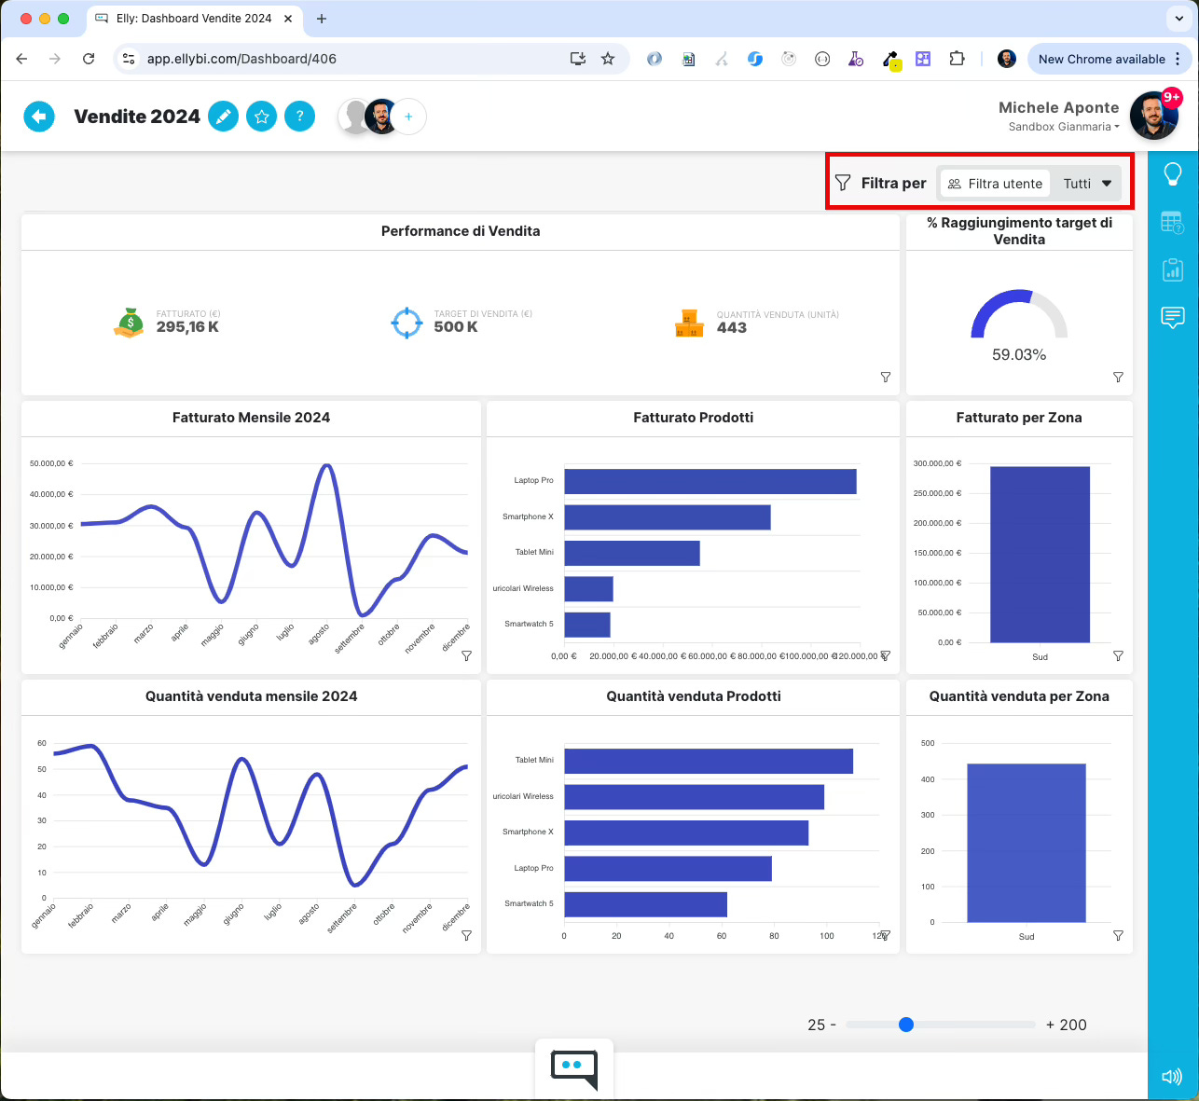This screenshot has width=1199, height=1101.
Task: Toggle the speaker sound icon in sidebar
Action: [x=1172, y=1077]
